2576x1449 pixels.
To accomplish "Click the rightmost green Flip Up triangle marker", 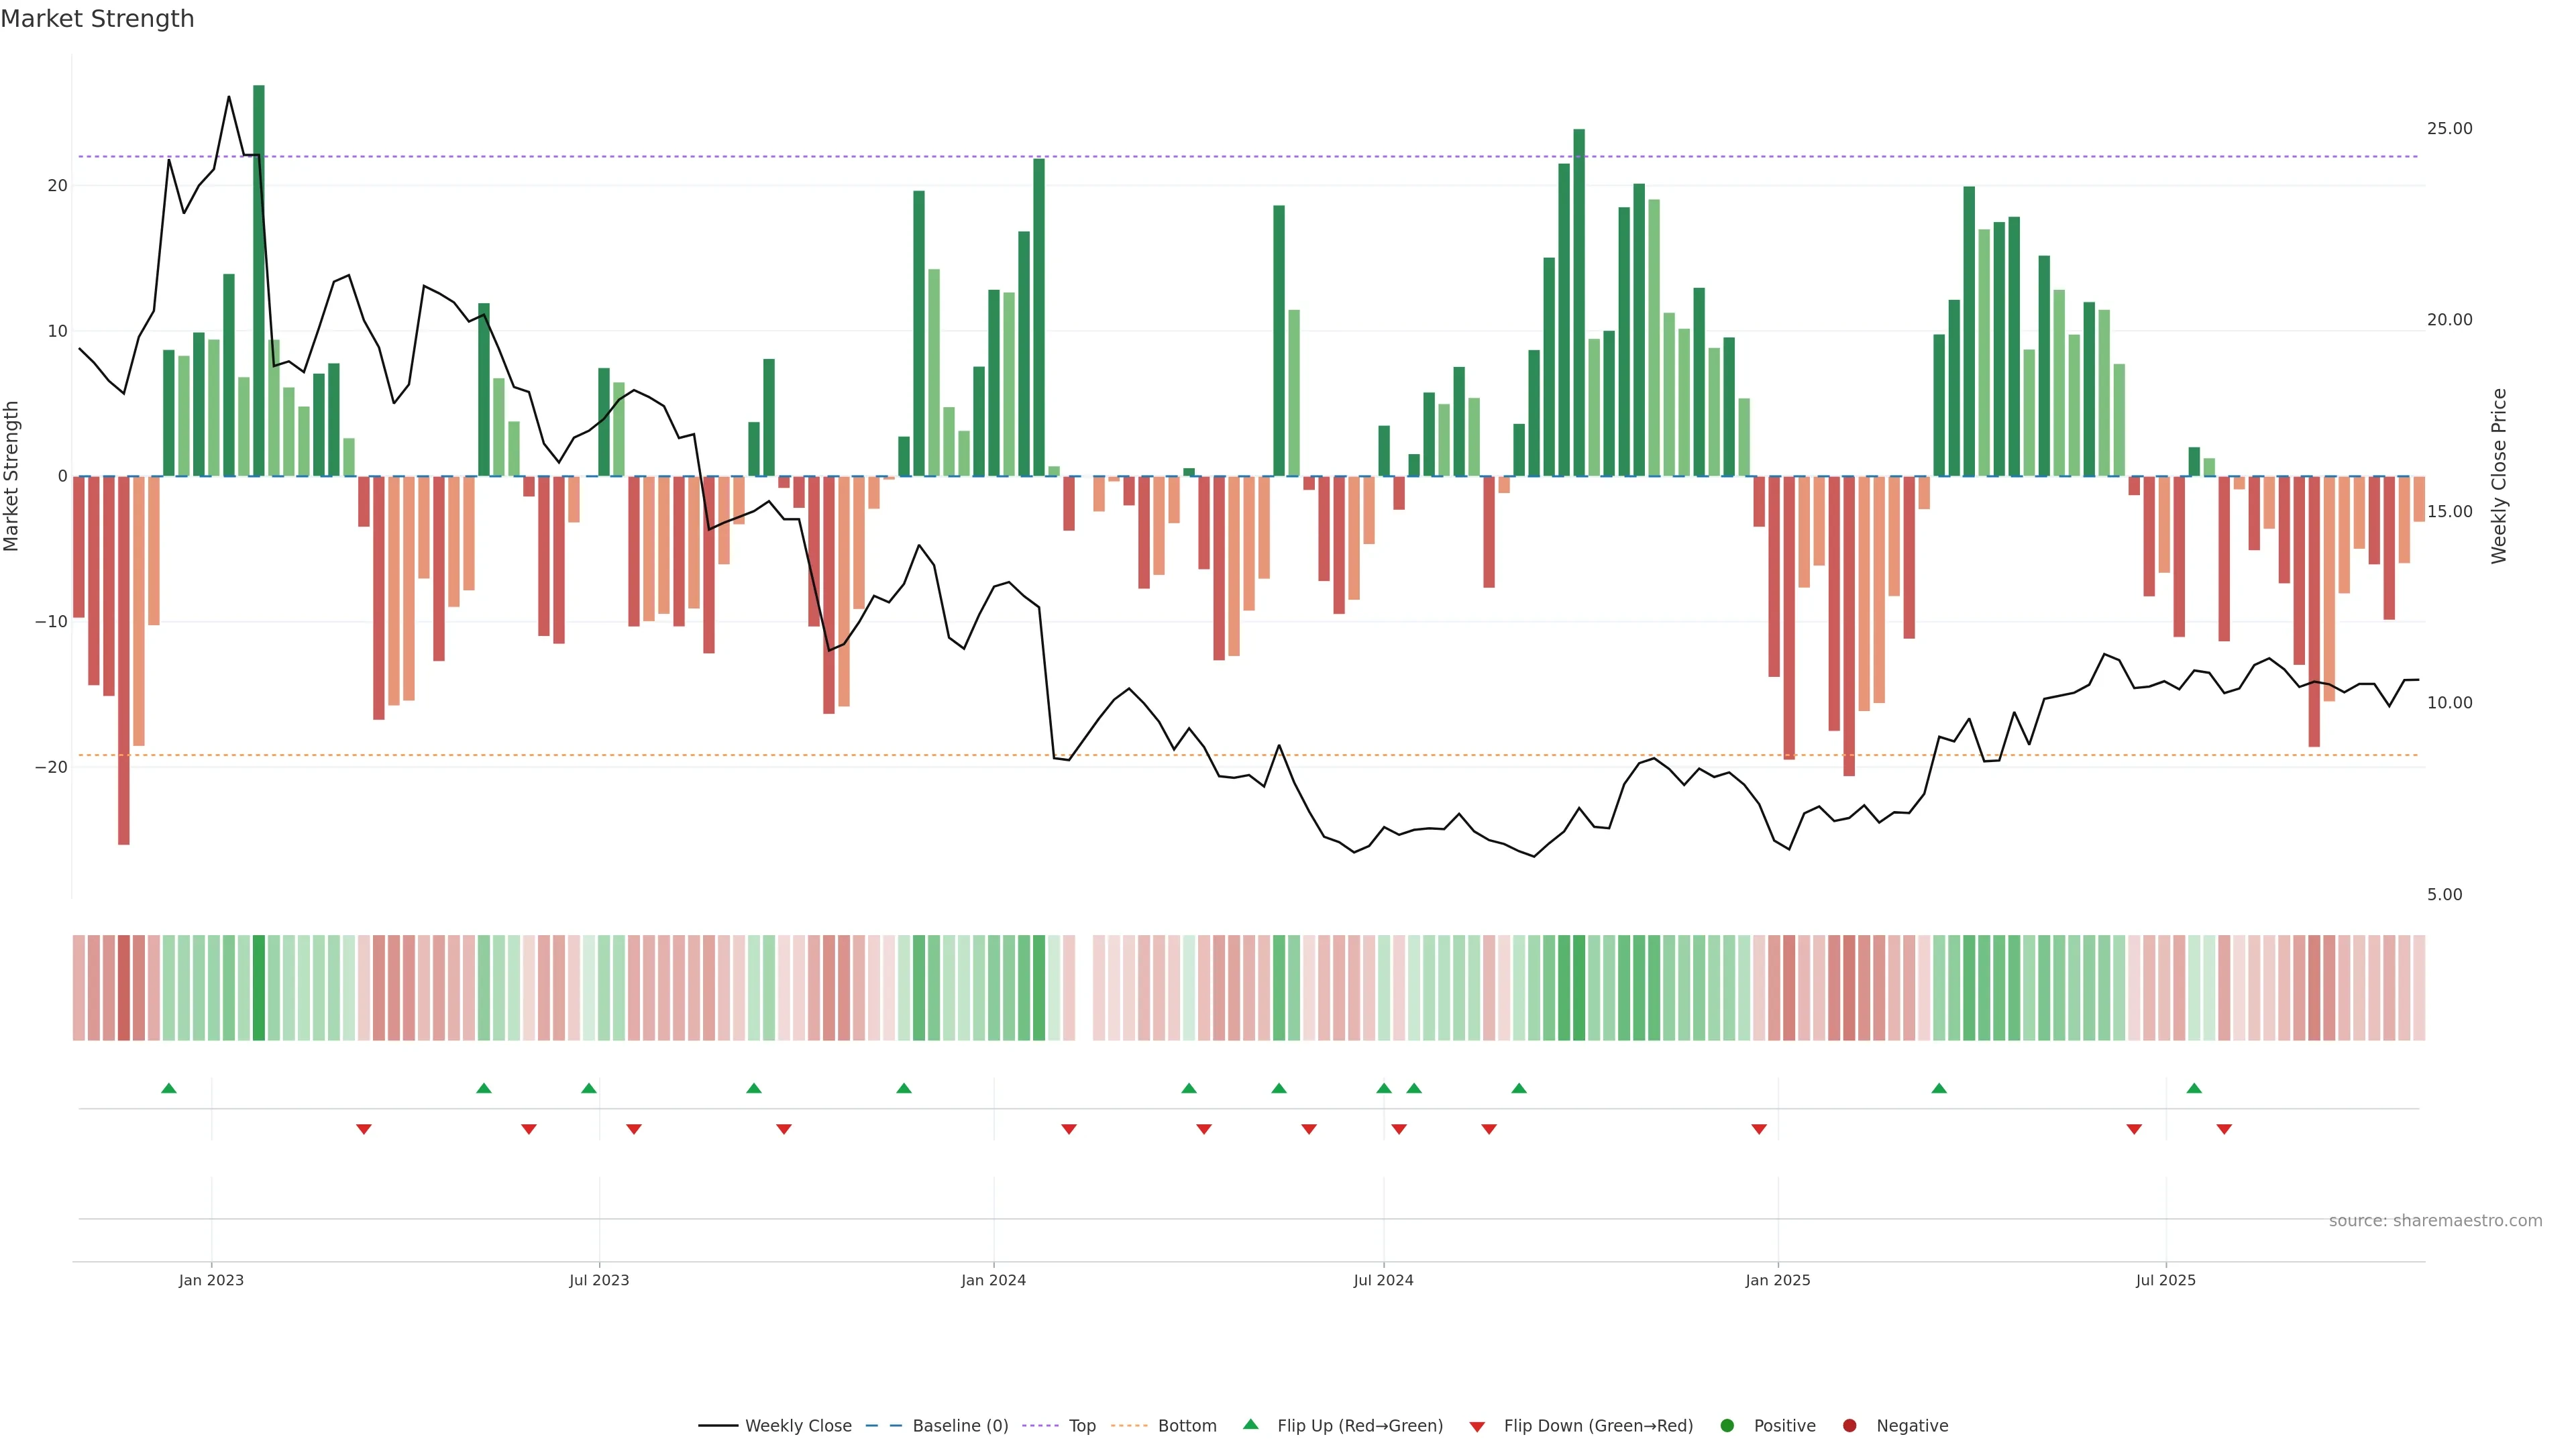I will (x=2194, y=1088).
